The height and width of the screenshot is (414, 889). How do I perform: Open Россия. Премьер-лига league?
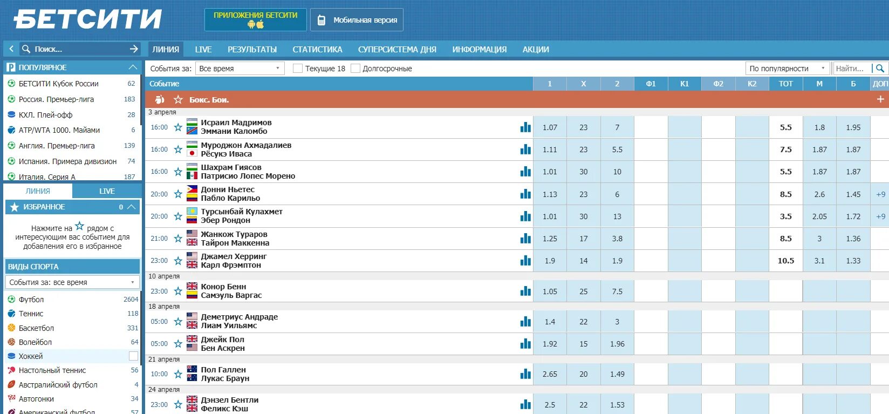tap(56, 99)
